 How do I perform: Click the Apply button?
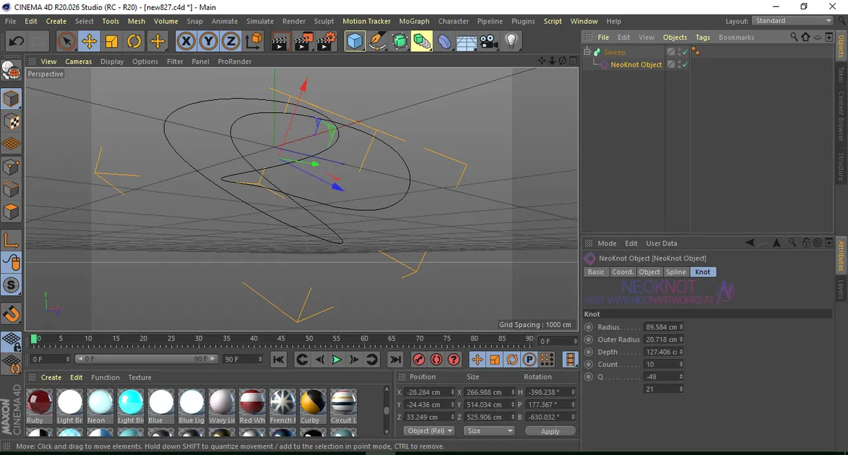tap(550, 431)
